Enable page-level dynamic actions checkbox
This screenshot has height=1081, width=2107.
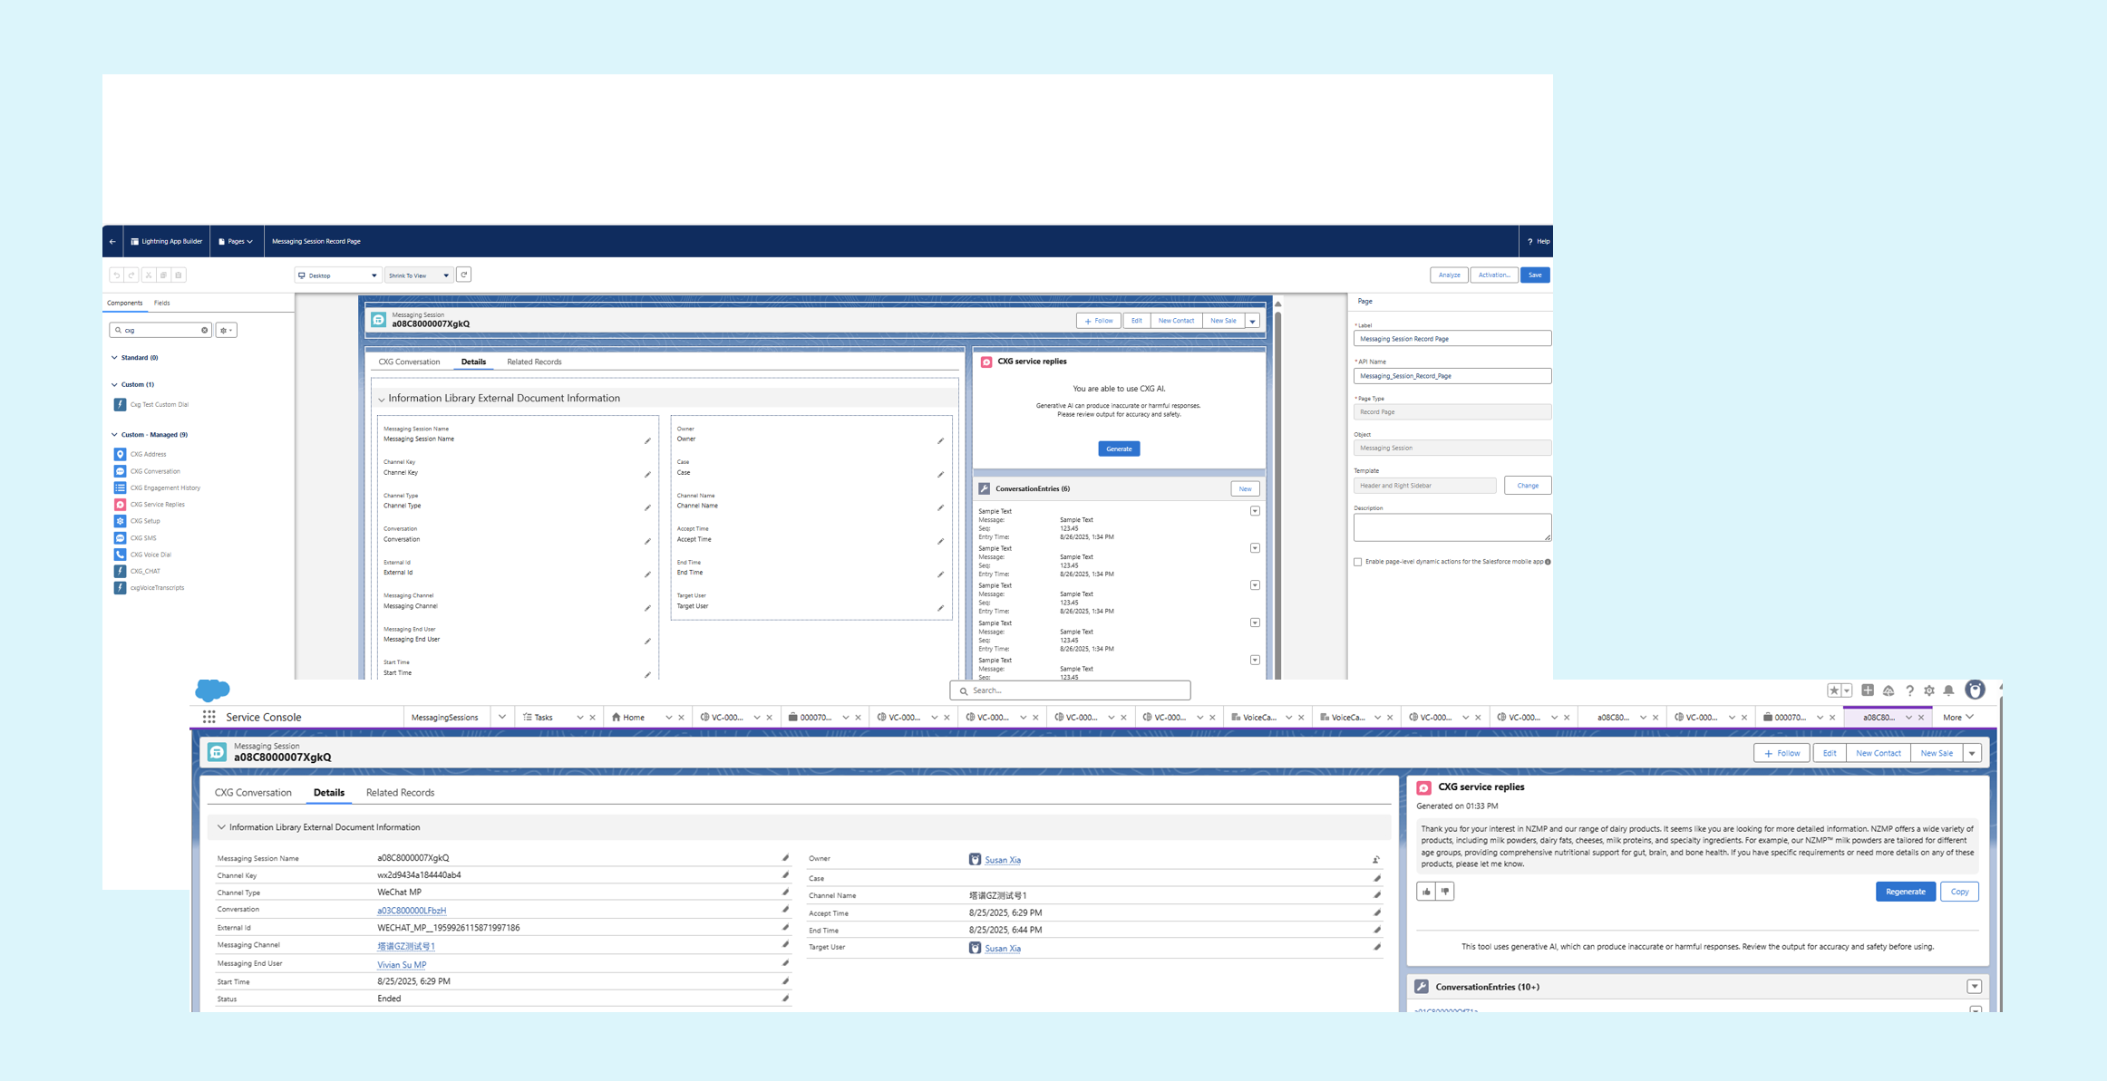[1358, 562]
